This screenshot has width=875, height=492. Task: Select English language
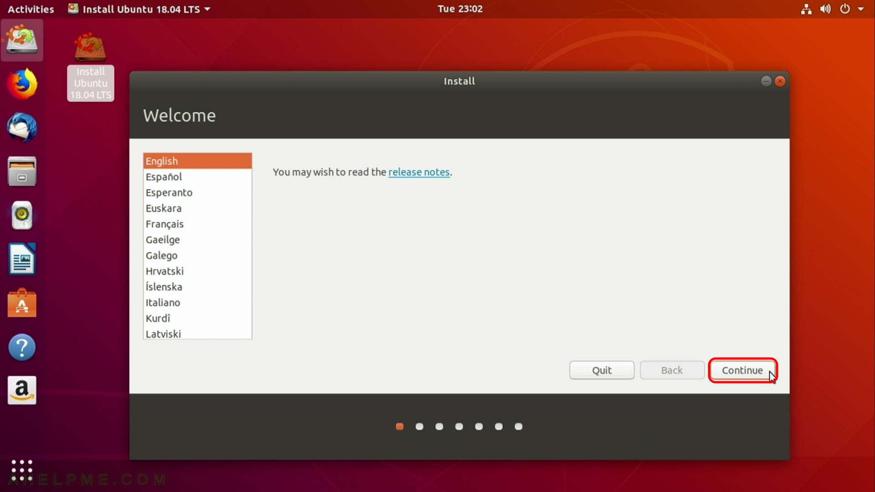coord(197,161)
